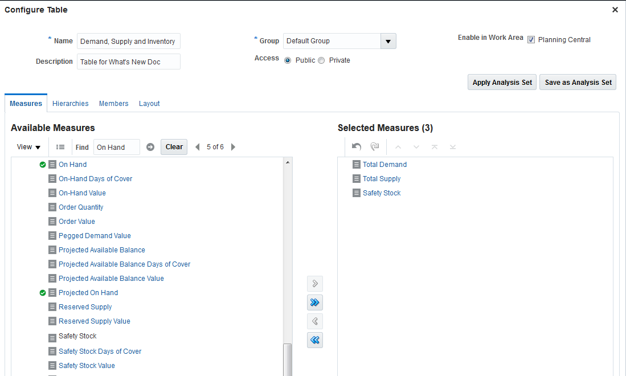Open the Group dropdown arrow
The height and width of the screenshot is (376, 626).
[x=388, y=41]
